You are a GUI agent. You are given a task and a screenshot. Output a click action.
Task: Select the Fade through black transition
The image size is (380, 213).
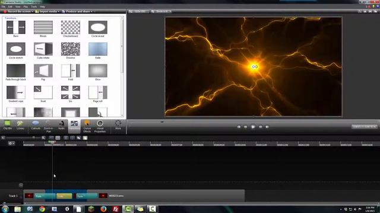point(16,71)
